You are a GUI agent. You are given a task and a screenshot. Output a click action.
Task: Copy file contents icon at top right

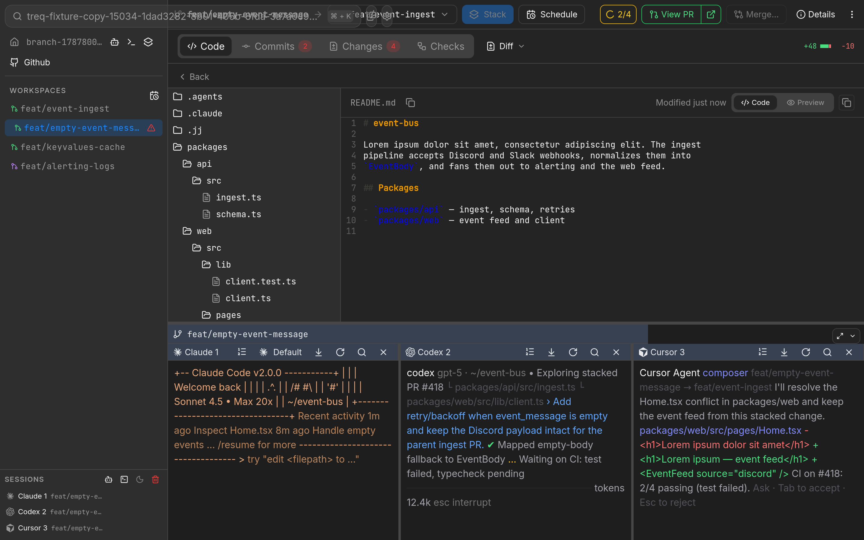click(847, 103)
